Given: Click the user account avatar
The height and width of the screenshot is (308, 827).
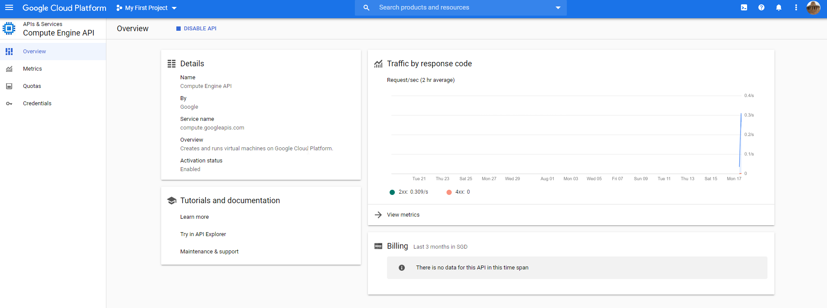Looking at the screenshot, I should click(x=813, y=7).
